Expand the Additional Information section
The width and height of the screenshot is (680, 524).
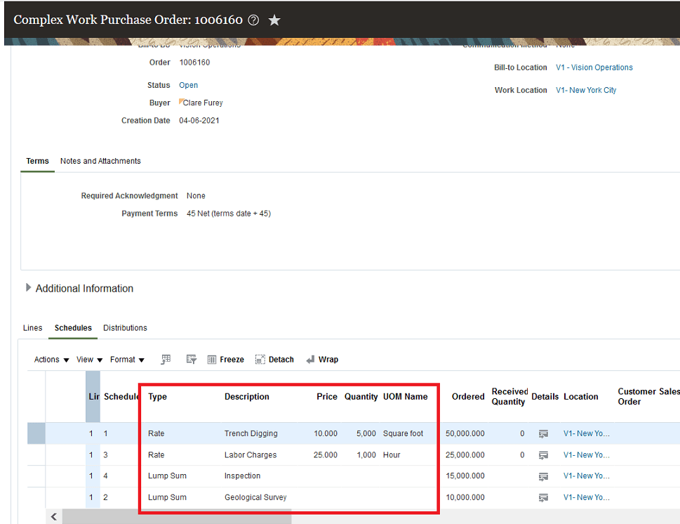coord(29,288)
